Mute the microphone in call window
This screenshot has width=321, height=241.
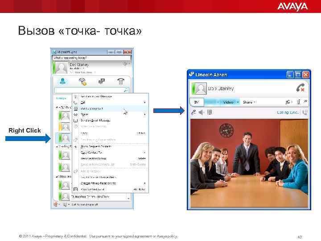click(193, 112)
